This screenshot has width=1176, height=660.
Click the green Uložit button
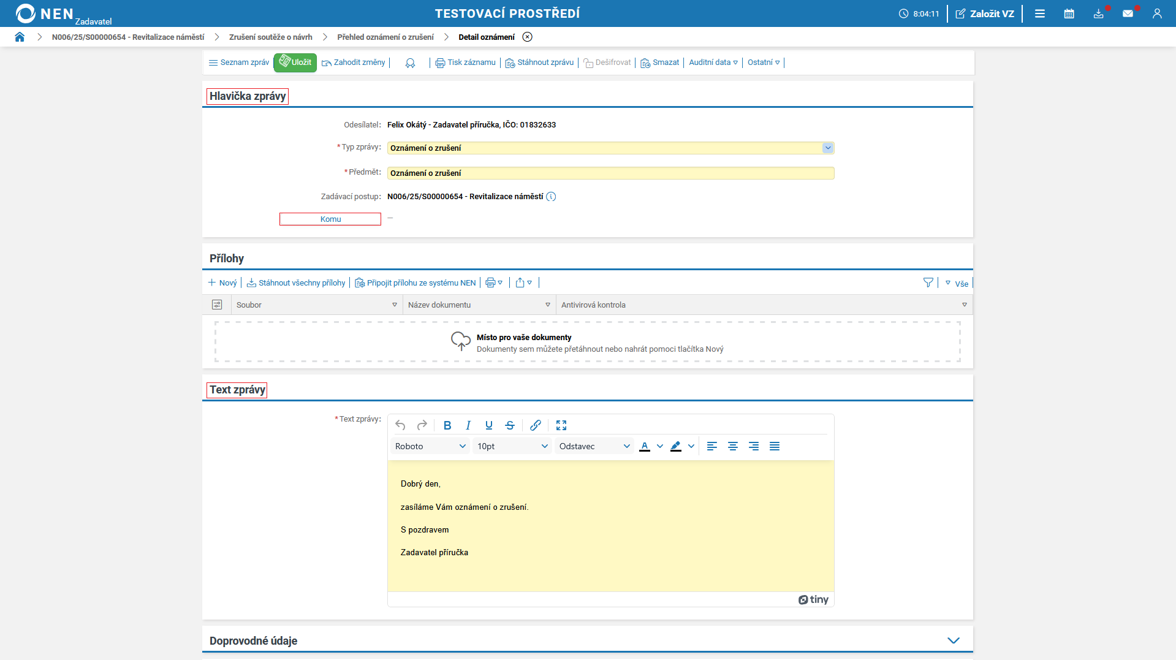coord(295,63)
